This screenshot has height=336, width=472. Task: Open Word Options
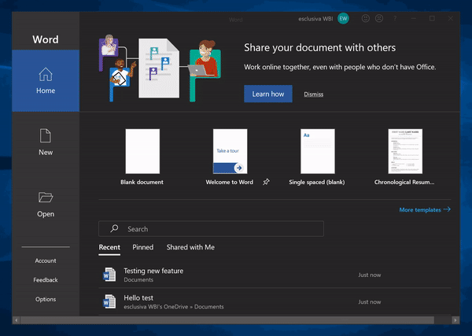click(46, 299)
